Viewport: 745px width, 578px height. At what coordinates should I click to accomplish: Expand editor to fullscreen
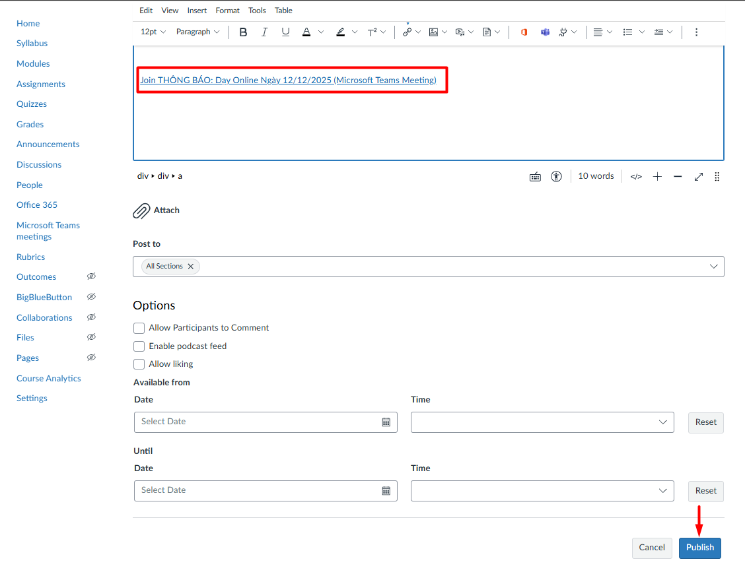coord(698,176)
